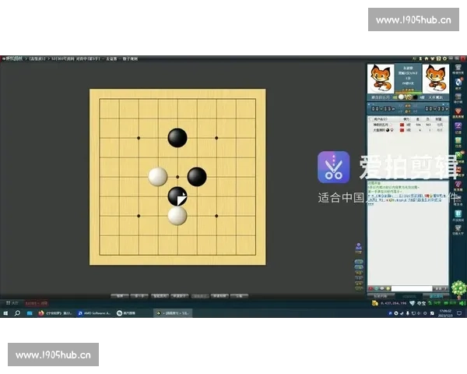Image resolution: width=467 pixels, height=374 pixels.
Task: Click the sixth button below the board
Action: (219, 296)
